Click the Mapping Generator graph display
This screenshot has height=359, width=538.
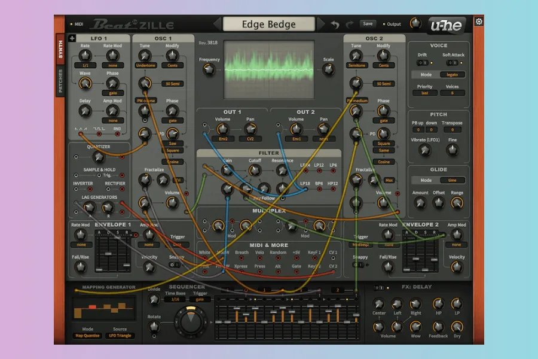(104, 309)
